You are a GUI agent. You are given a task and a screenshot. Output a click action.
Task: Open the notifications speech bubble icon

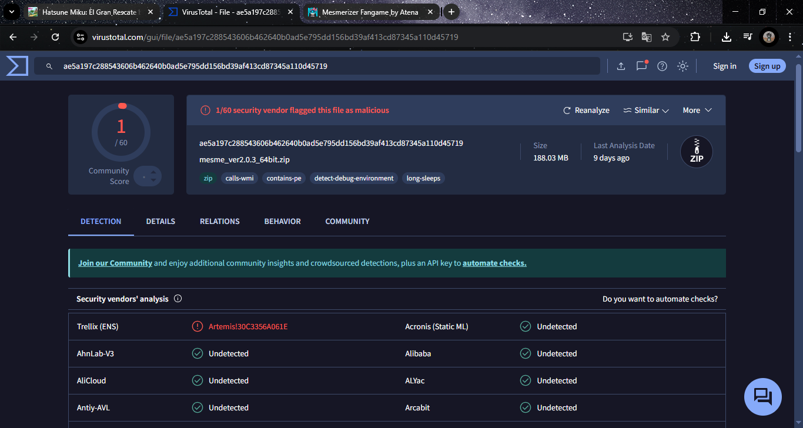tap(641, 66)
